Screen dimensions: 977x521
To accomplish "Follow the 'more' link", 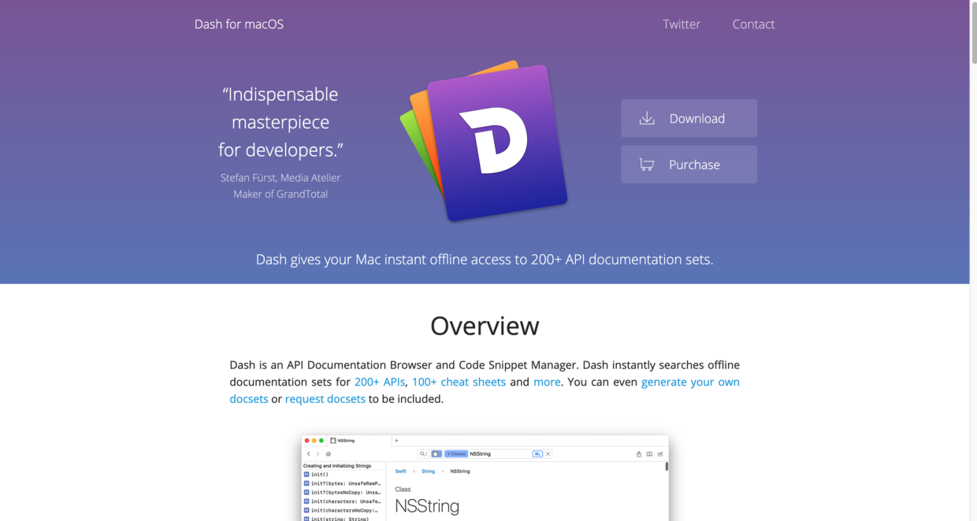I will point(547,382).
